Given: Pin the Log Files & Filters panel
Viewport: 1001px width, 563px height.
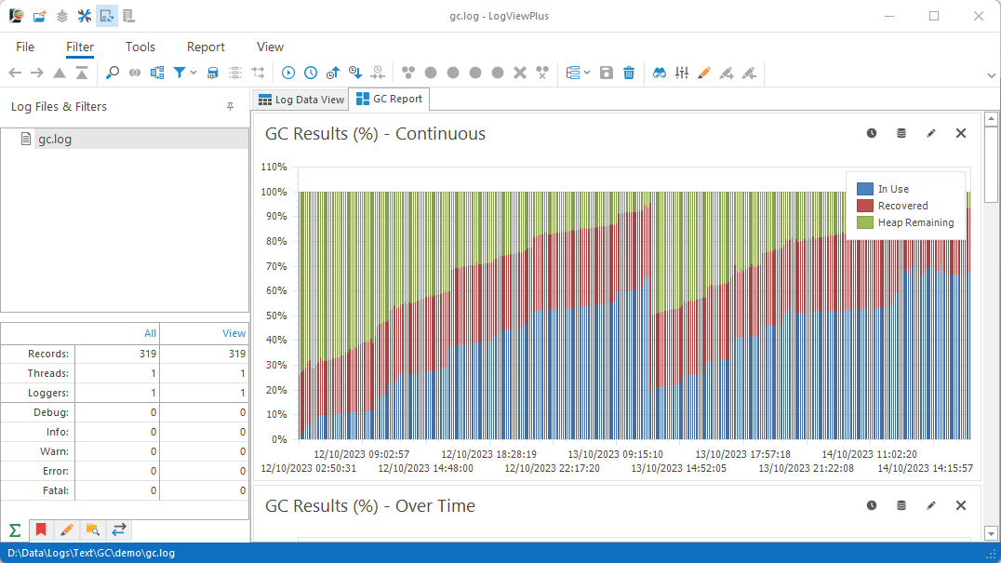Looking at the screenshot, I should point(231,107).
